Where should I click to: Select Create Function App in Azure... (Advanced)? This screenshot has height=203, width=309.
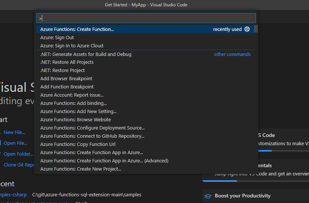point(145,161)
